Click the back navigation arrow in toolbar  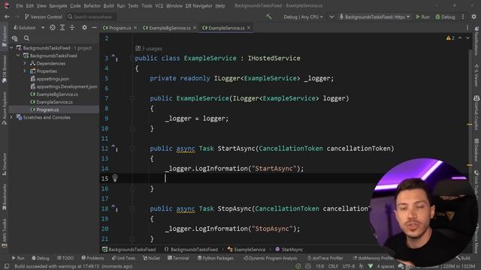coord(7,16)
